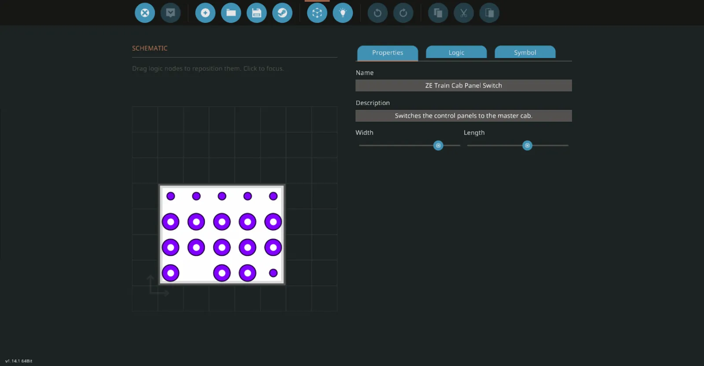Image resolution: width=704 pixels, height=366 pixels.
Task: Save with the floppy disk icon
Action: pos(257,13)
